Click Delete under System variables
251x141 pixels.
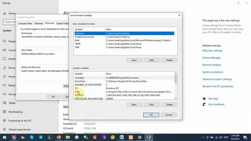pyautogui.click(x=169, y=105)
